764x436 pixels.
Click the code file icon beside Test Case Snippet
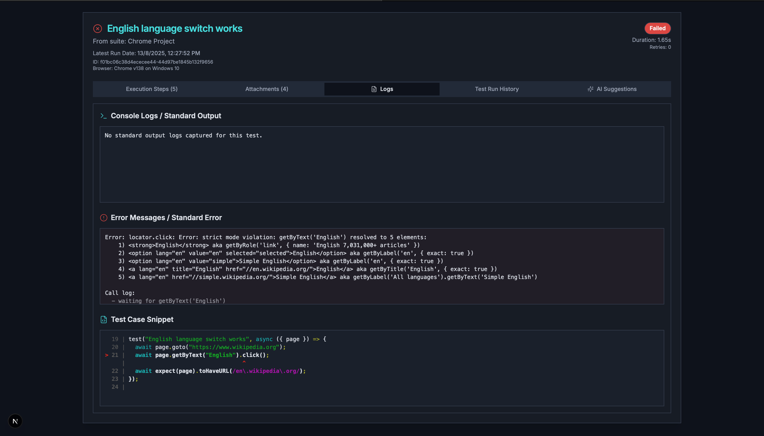tap(104, 320)
